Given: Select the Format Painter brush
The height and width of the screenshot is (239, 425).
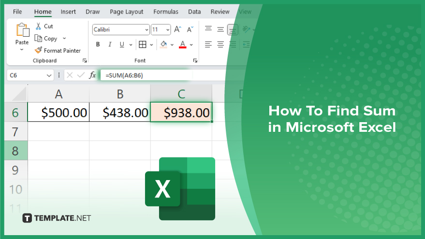Looking at the screenshot, I should (x=39, y=50).
